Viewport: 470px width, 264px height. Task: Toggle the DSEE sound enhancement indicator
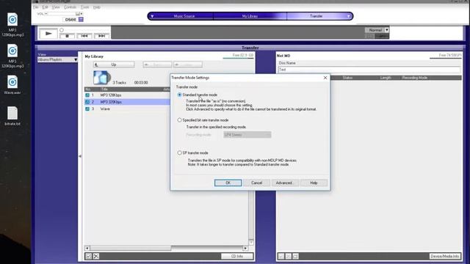[81, 20]
